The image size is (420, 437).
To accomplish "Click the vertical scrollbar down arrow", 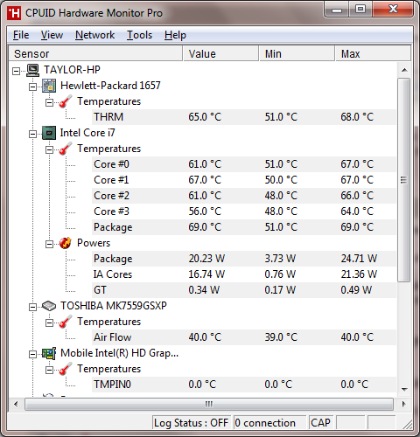I will point(404,389).
